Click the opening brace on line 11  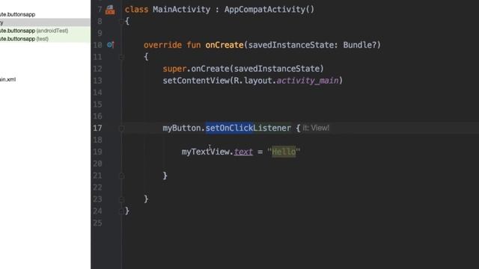tap(146, 57)
